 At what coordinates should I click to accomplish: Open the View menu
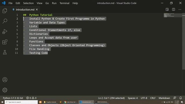click(40, 3)
